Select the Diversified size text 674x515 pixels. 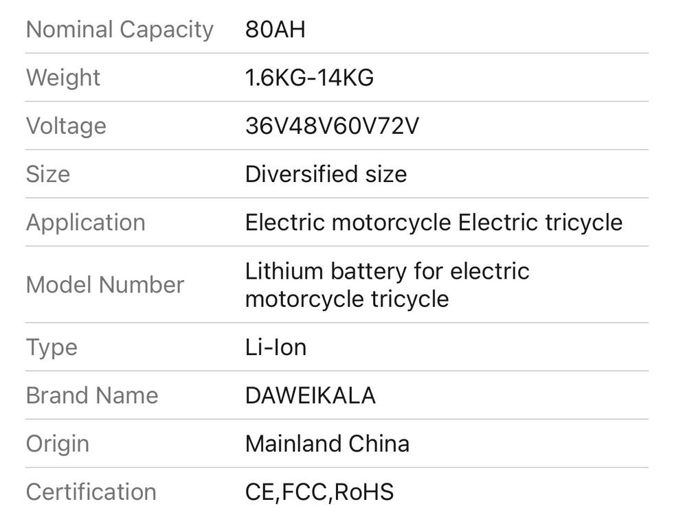326,174
